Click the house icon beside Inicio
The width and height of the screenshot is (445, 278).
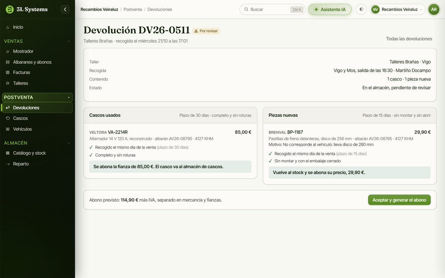pyautogui.click(x=8, y=27)
